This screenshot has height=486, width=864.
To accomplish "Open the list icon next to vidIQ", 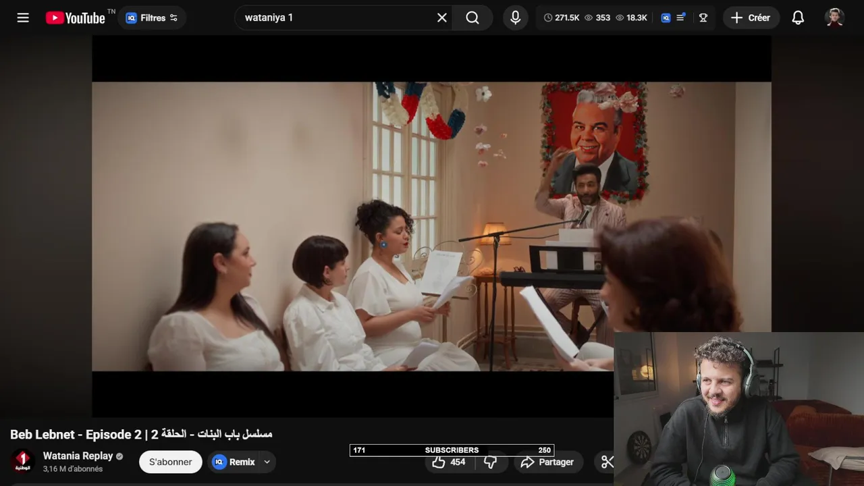I will coord(681,18).
